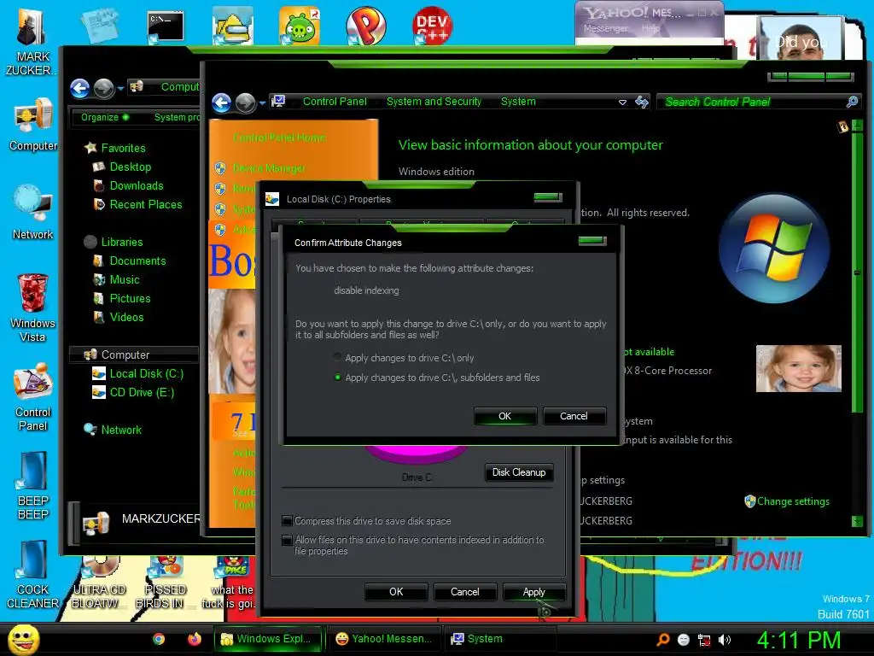Click the taskbar clock showing 4:11 PM
Image resolution: width=874 pixels, height=656 pixels.
point(798,640)
